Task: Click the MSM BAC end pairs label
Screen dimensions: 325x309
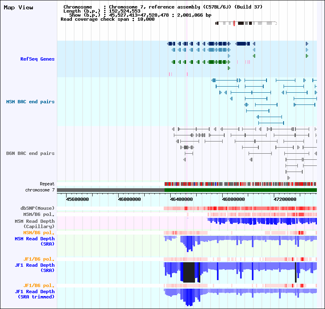Action: point(30,102)
